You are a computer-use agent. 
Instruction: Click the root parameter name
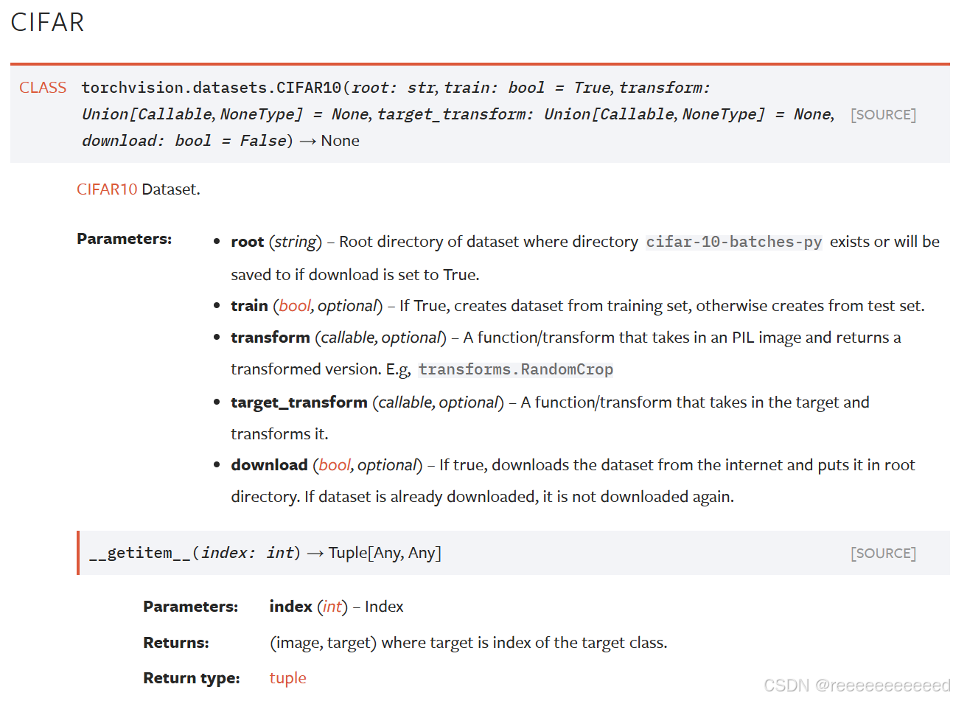tap(246, 241)
